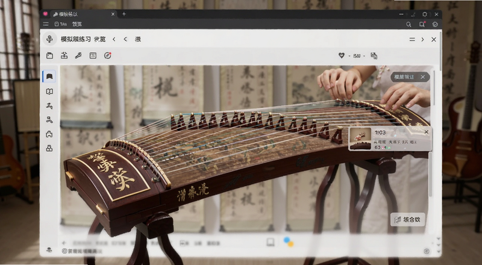The image size is (482, 265).
Task: Click the compass icon with a red dot
Action: 108,55
